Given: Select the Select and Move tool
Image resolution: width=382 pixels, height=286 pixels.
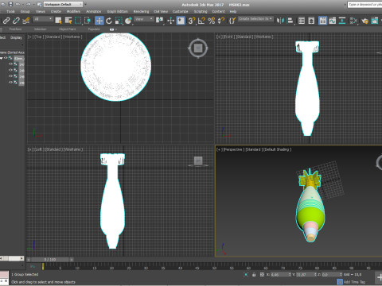Looking at the screenshot, I should 99,21.
